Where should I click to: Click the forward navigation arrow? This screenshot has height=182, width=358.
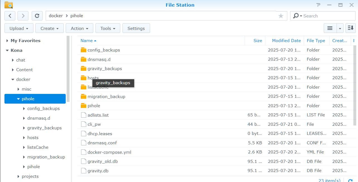(x=23, y=16)
